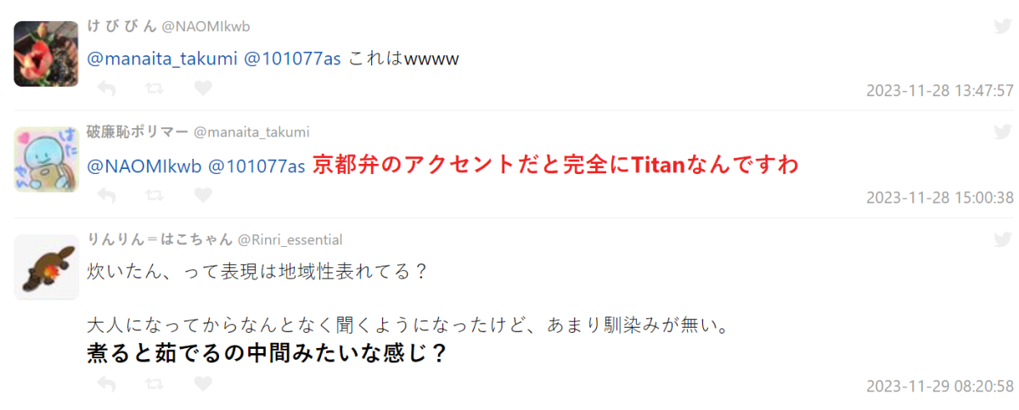The width and height of the screenshot is (1019, 410).
Task: Open timestamp 2023-11-28 15:00:38
Action: click(940, 198)
